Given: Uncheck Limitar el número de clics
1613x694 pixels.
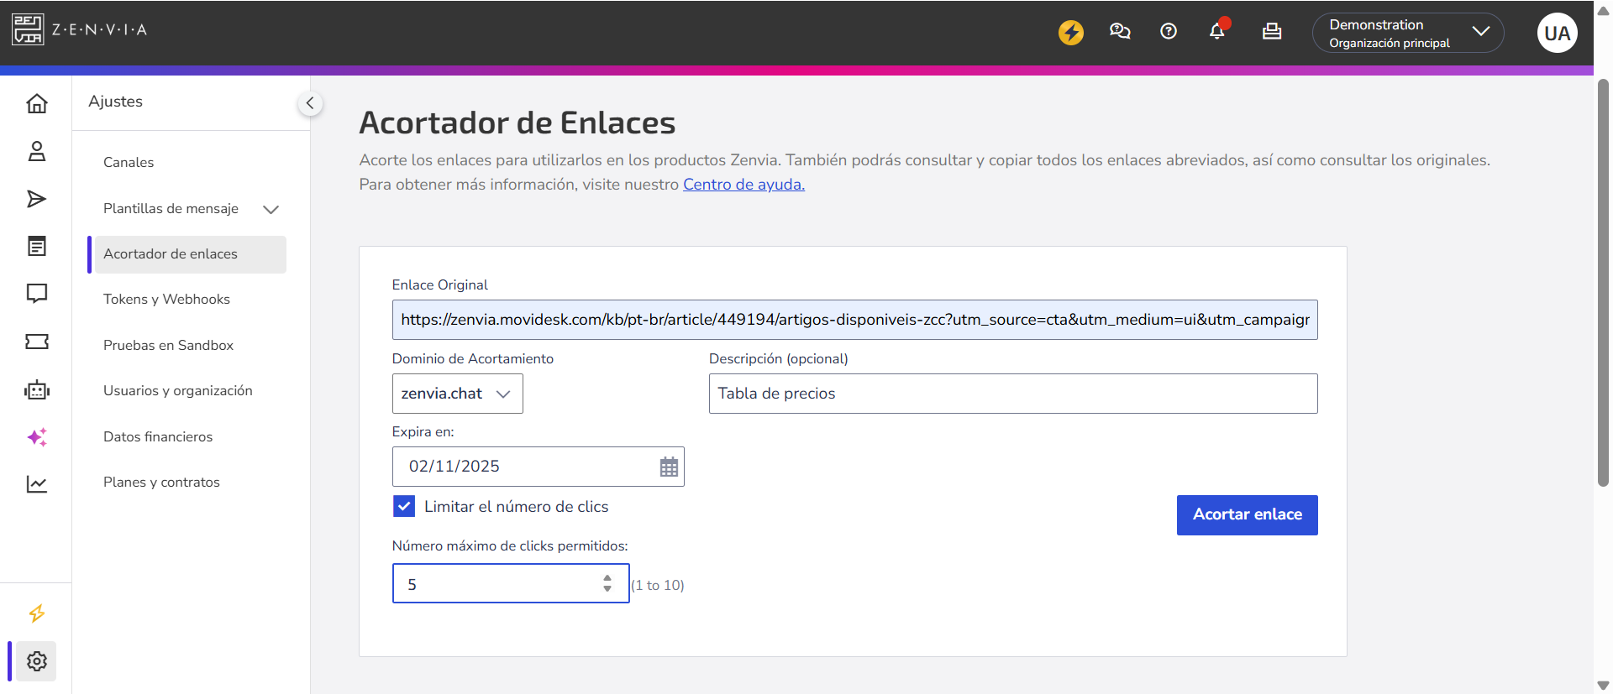Looking at the screenshot, I should [x=404, y=506].
